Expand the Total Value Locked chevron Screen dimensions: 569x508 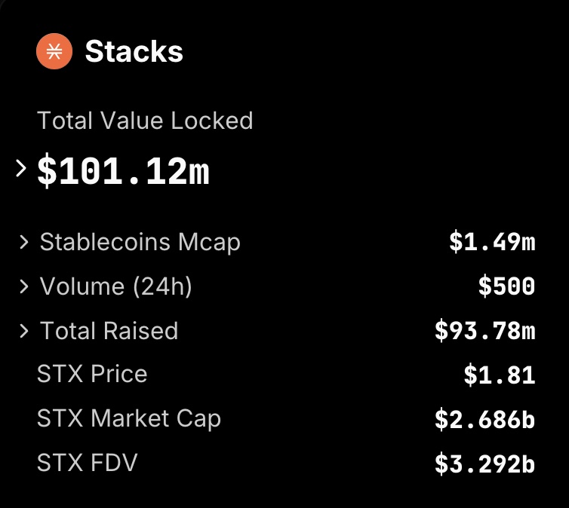tap(21, 169)
